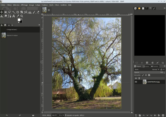Open the Fonts tab in right dock
The height and width of the screenshot is (117, 166).
tap(143, 9)
